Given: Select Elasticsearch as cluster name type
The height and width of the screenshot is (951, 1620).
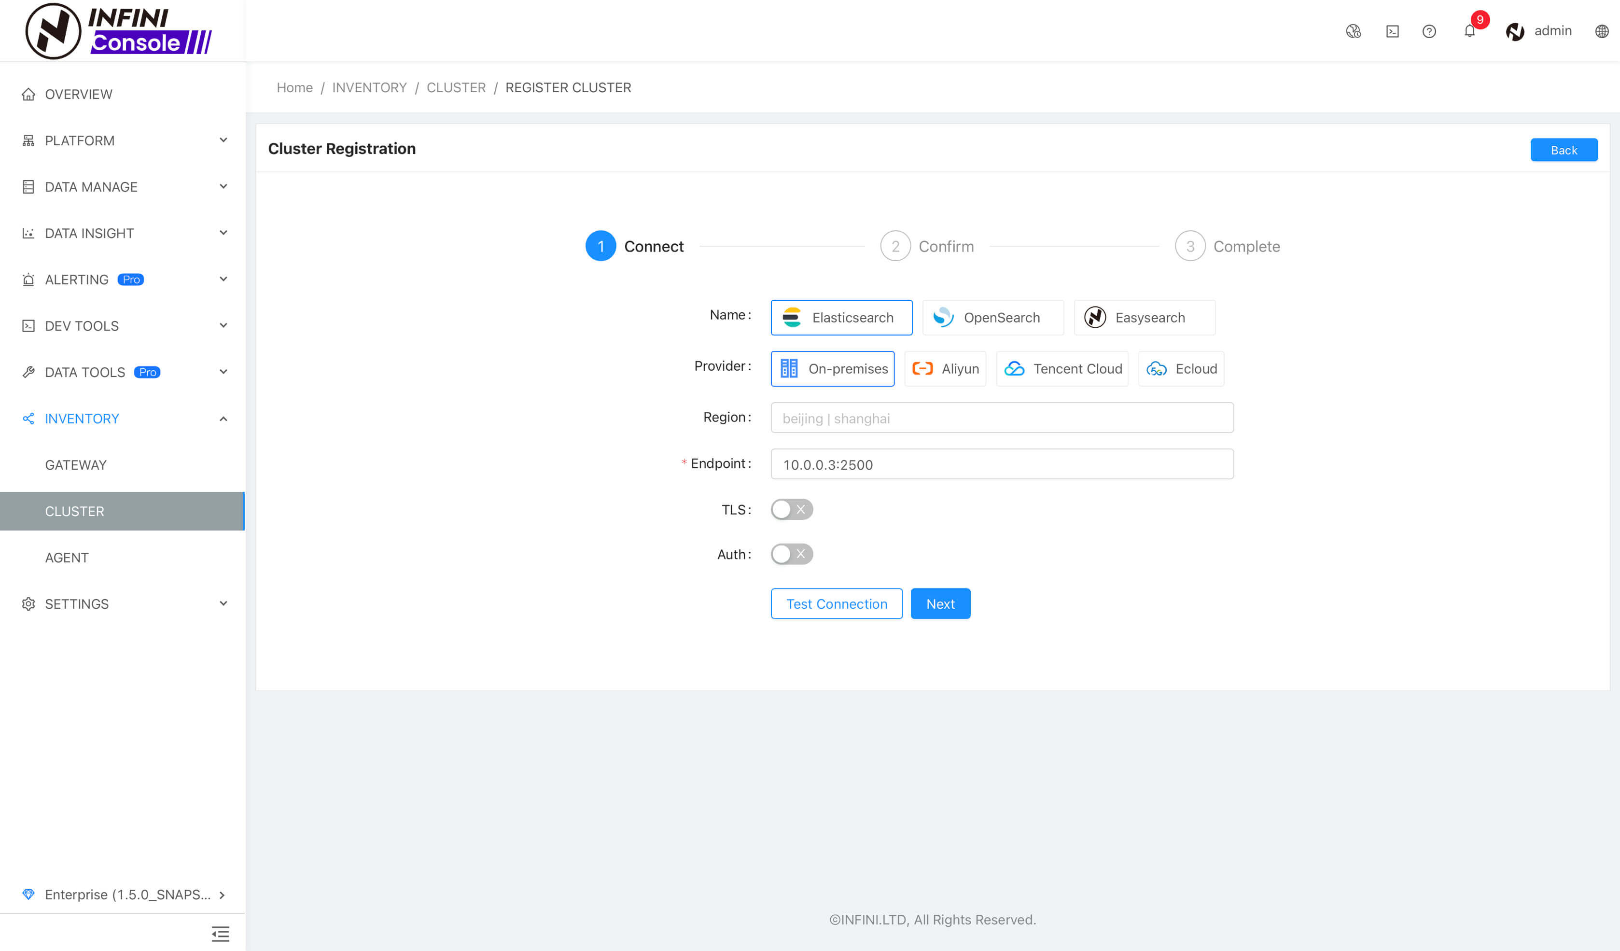Looking at the screenshot, I should click(x=841, y=317).
